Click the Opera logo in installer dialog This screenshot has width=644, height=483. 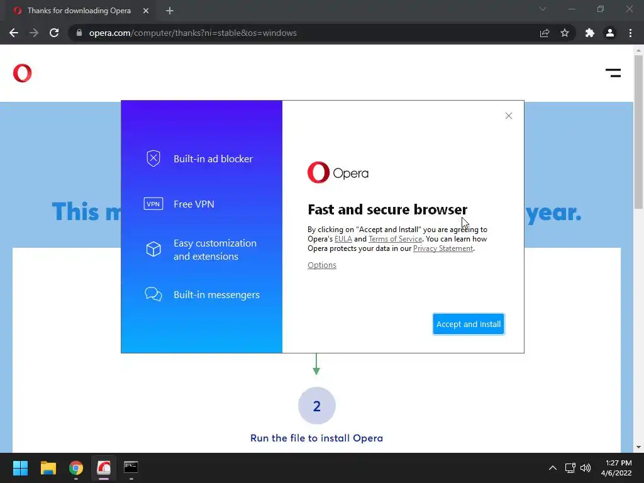[x=338, y=172]
